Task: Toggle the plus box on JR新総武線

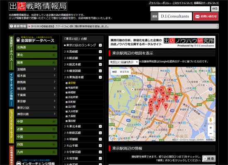Action: point(100,133)
